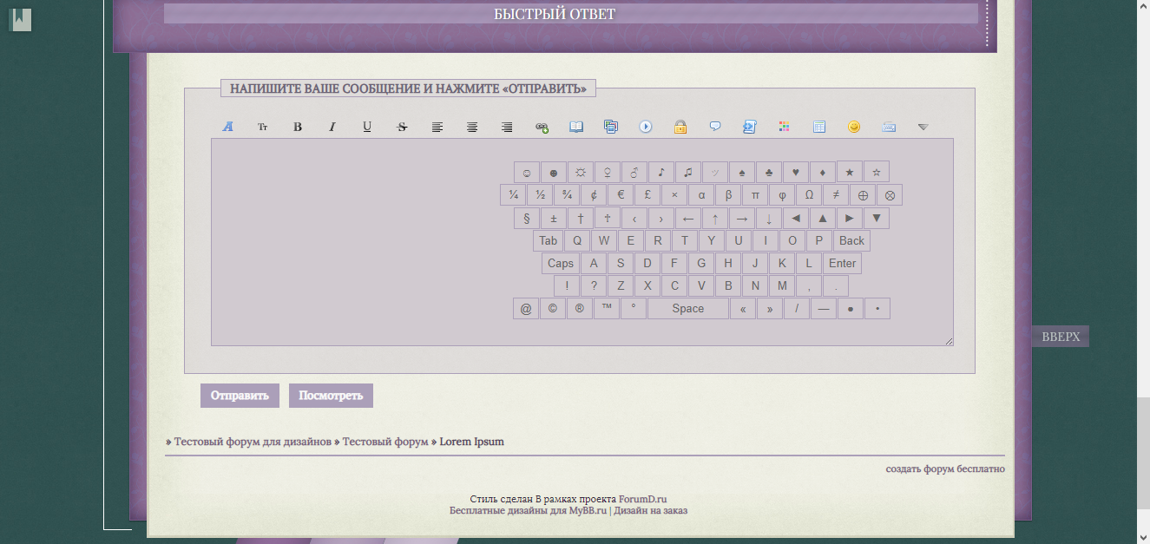Viewport: 1150px width, 544px height.
Task: Center-align the message text
Action: pyautogui.click(x=472, y=127)
